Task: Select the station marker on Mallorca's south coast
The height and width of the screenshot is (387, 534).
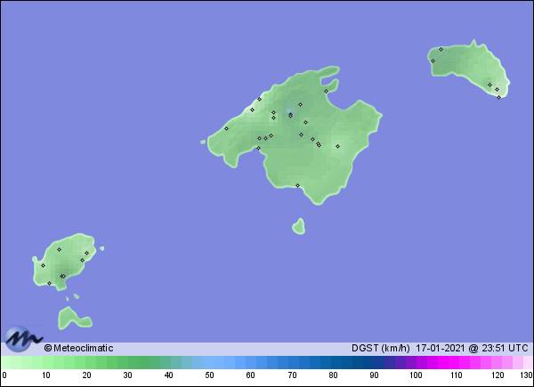Action: tap(297, 186)
